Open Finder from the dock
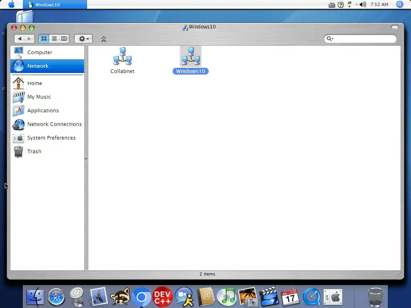The image size is (411, 308). click(35, 297)
